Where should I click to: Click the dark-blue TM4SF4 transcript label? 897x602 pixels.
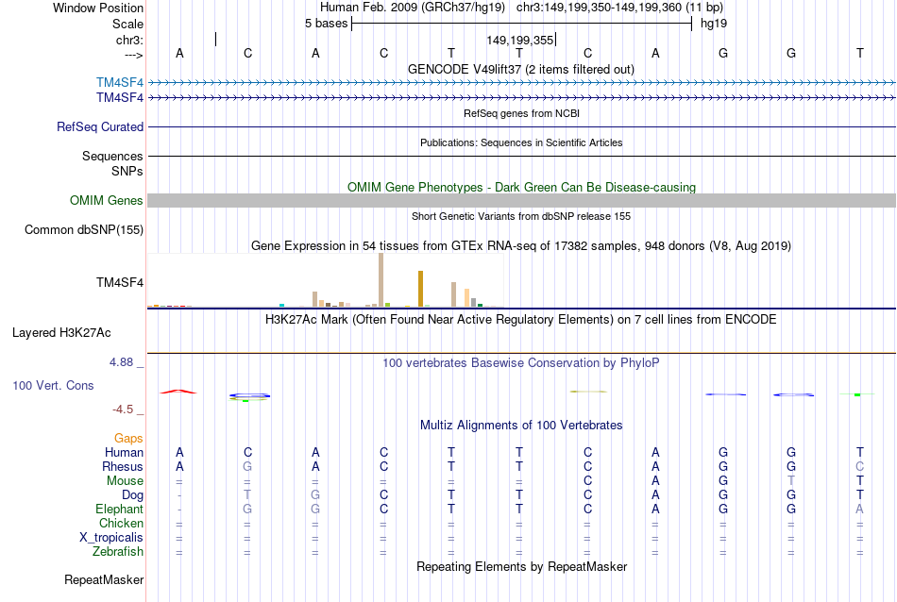120,98
